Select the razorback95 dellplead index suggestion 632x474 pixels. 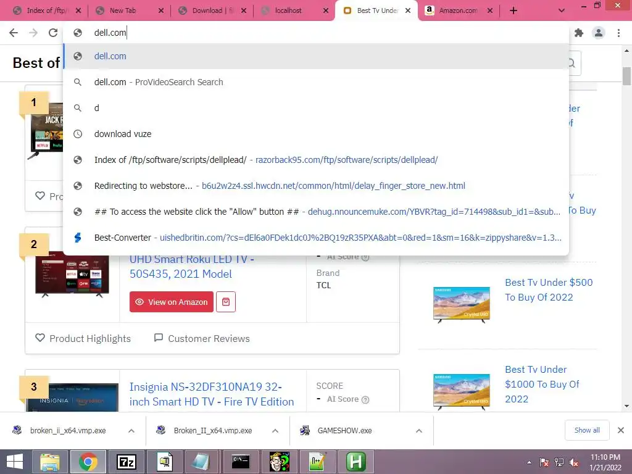point(317,160)
